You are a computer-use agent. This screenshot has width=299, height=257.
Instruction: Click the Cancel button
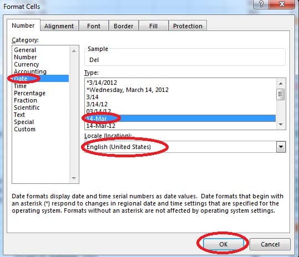270,244
